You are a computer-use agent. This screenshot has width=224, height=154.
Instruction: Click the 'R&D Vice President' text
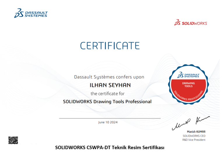click(194, 140)
